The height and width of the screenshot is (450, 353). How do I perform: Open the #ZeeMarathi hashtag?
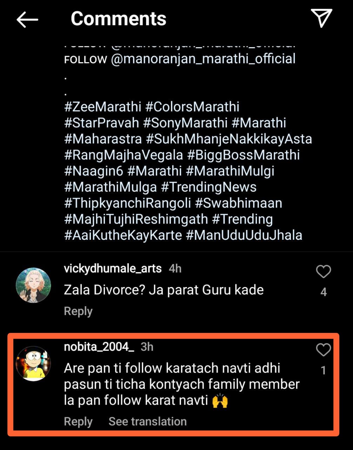click(x=102, y=107)
